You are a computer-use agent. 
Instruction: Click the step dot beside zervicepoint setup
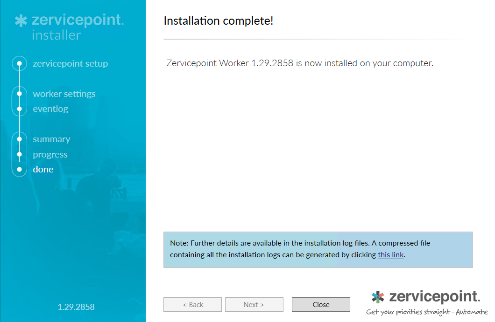point(19,63)
